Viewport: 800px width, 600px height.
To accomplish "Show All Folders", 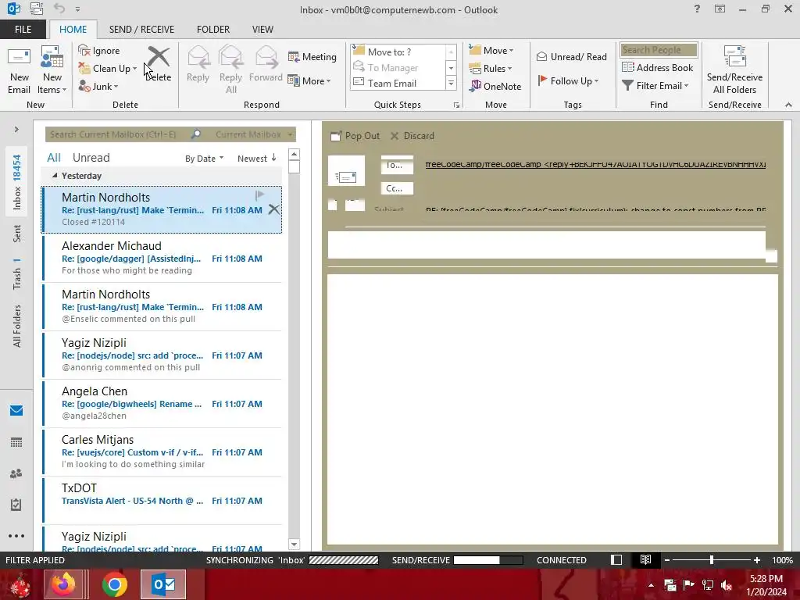I will click(x=17, y=326).
